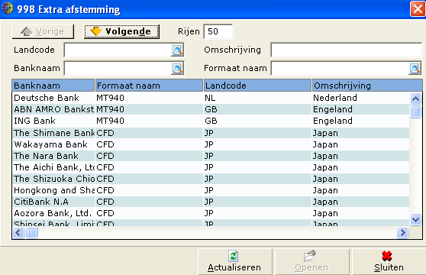Sort by Omschrijving column header
426x275 pixels.
coord(367,86)
